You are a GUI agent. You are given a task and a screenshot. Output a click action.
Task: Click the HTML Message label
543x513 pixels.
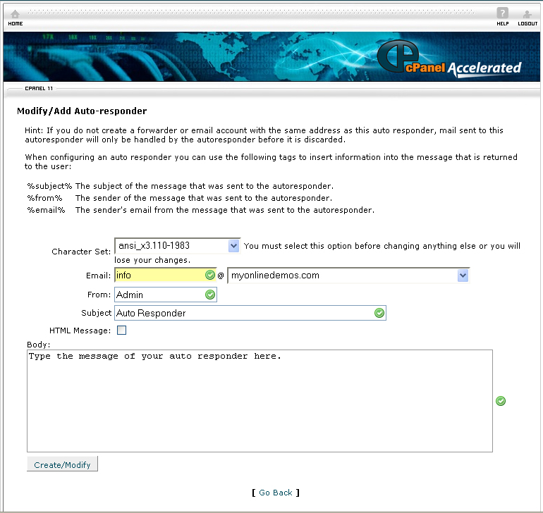pyautogui.click(x=80, y=330)
